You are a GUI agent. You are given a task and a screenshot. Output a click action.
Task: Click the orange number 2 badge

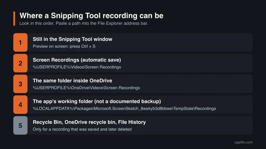20,63
